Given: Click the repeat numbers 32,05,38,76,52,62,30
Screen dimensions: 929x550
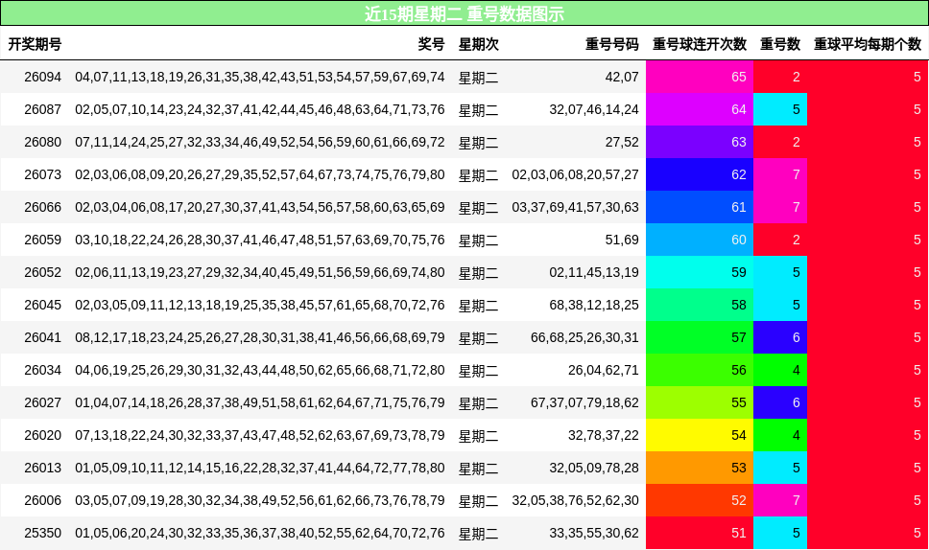Looking at the screenshot, I should point(575,500).
